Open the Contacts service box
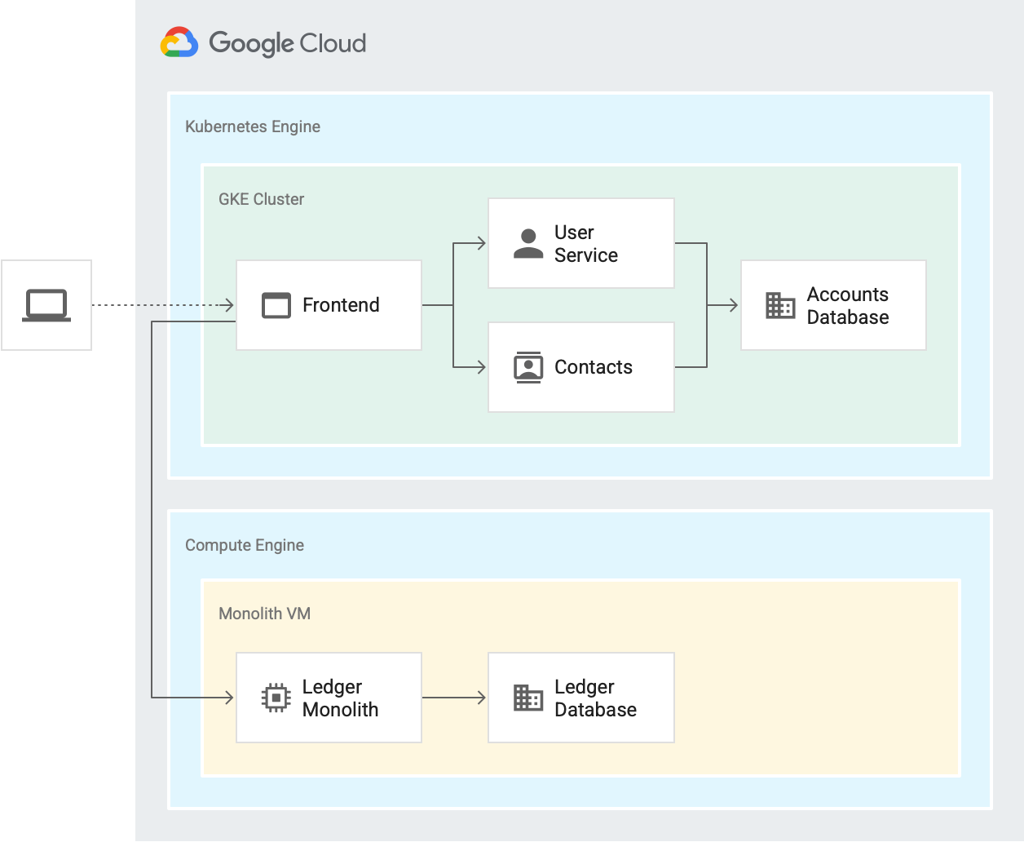This screenshot has width=1024, height=842. click(580, 366)
